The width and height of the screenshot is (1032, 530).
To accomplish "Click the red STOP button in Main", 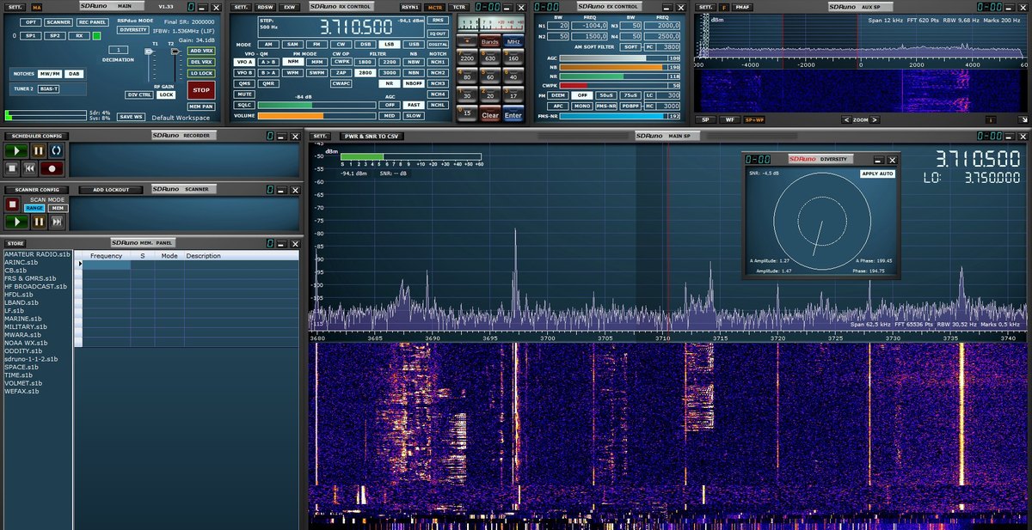I will click(x=201, y=89).
